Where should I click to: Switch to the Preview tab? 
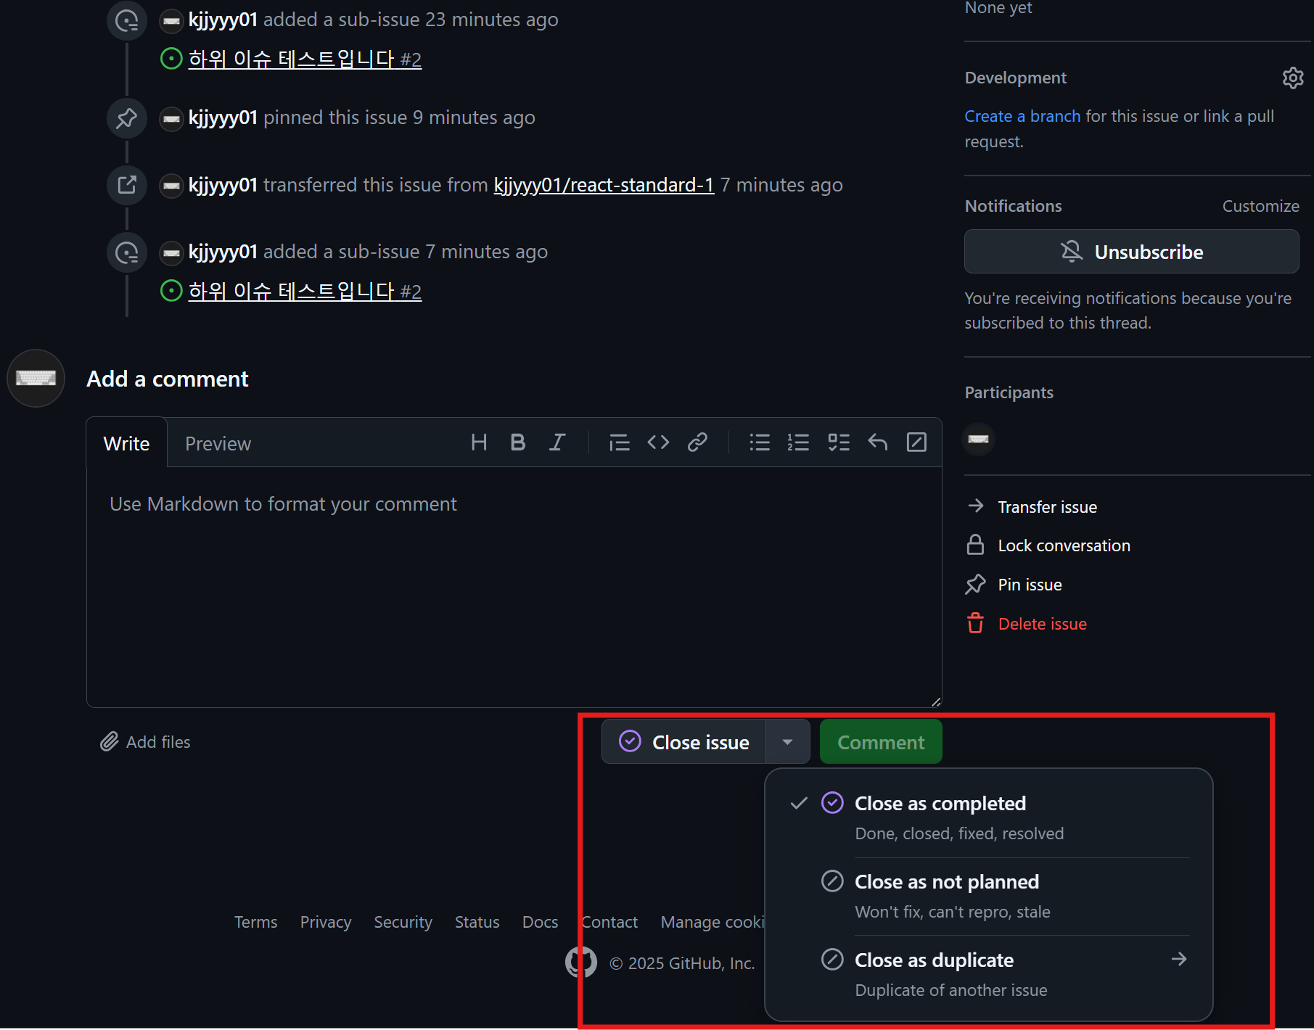[x=218, y=443]
